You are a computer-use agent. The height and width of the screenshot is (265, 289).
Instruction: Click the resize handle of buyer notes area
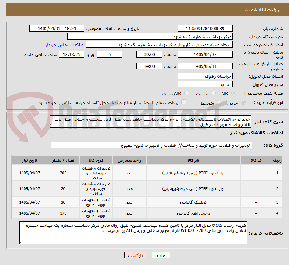(x=21, y=242)
